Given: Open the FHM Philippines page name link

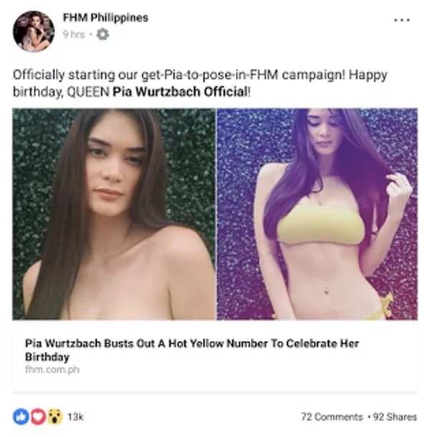Looking at the screenshot, I should pos(105,18).
